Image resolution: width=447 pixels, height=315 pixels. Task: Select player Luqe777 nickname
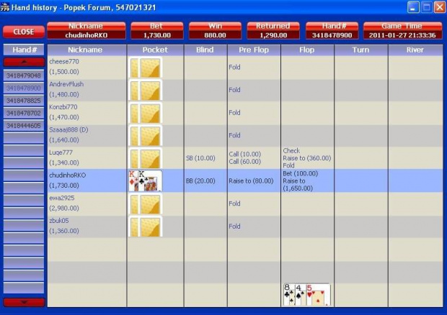[x=61, y=152]
